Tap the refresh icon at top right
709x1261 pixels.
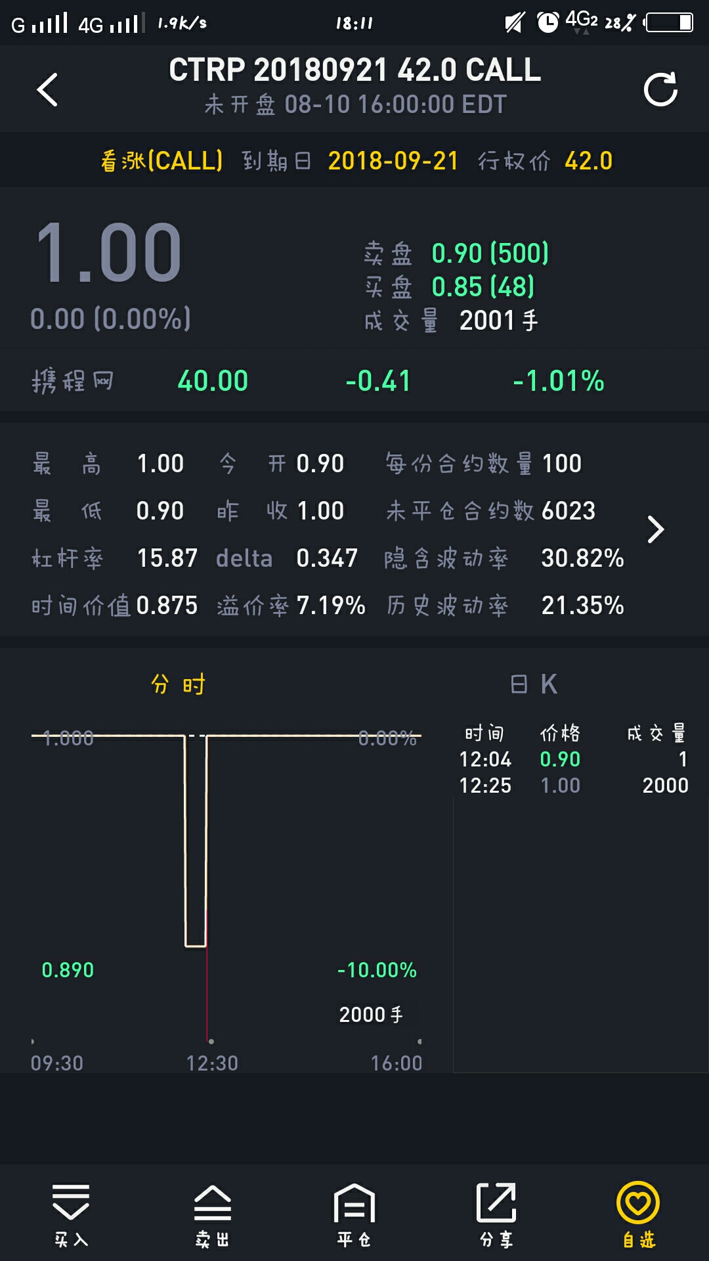(660, 89)
